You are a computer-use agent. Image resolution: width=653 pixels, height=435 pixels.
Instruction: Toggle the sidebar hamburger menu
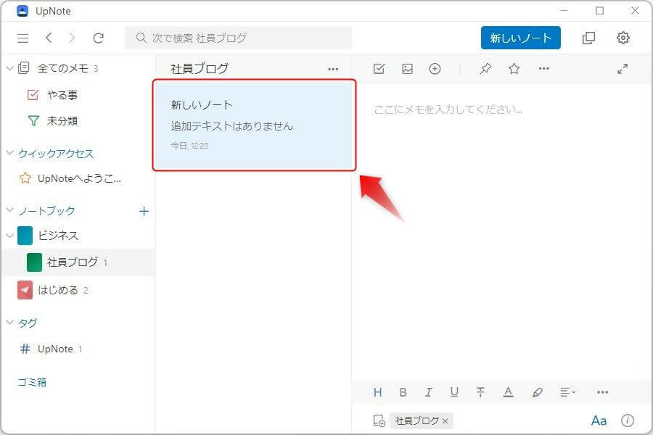23,38
